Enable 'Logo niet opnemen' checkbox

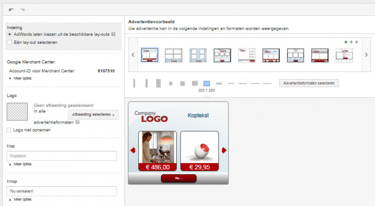[x=10, y=130]
